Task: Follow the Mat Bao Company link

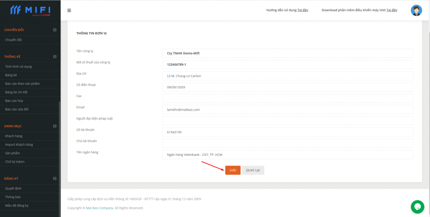Action: 100,208
